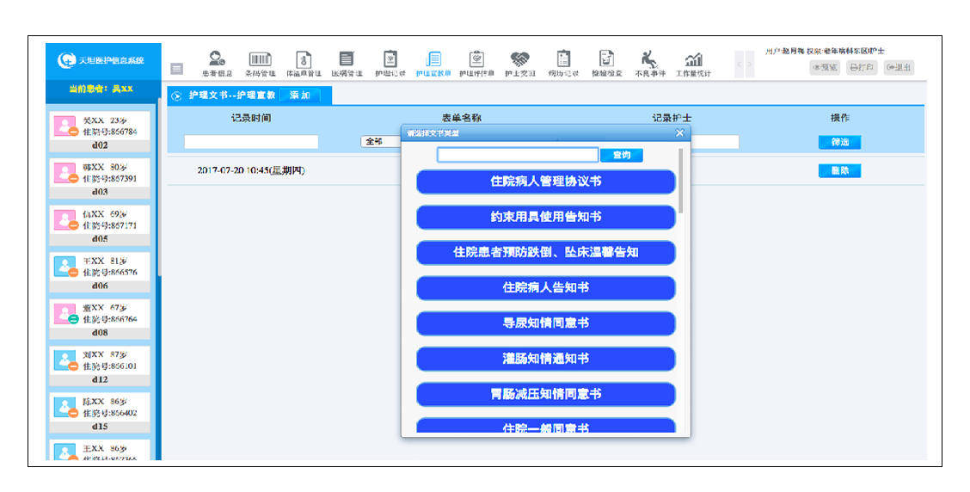The width and height of the screenshot is (970, 492).
Task: Open 检验检查 lab examination icon
Action: click(606, 61)
